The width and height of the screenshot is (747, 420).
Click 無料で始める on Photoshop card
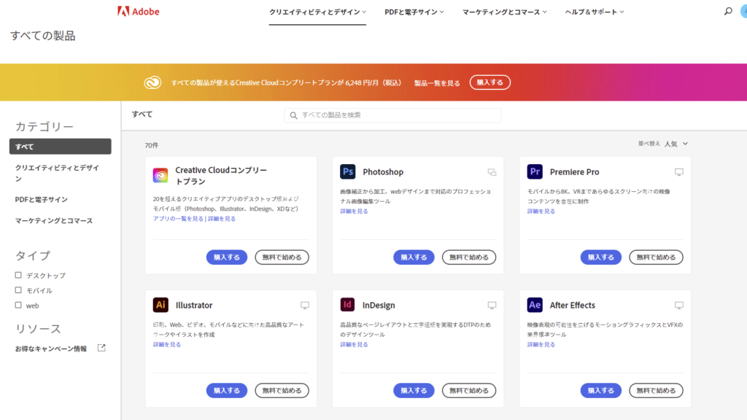[x=469, y=257]
